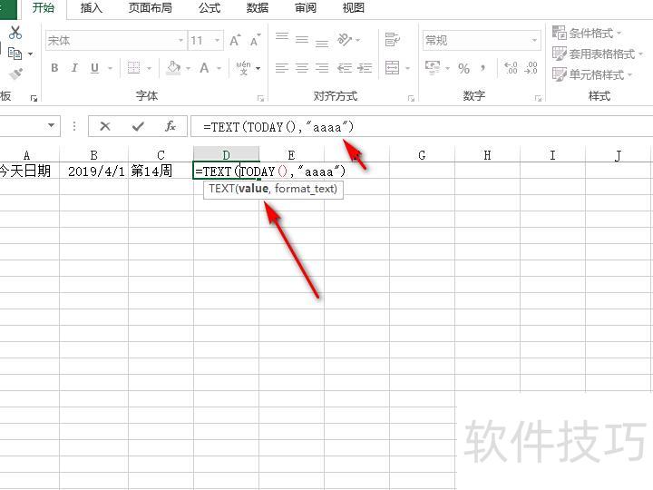Toggle Wrap Text icon
The image size is (653, 490).
click(393, 40)
